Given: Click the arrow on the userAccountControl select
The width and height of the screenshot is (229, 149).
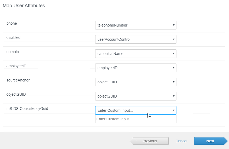Looking at the screenshot, I should coord(174,39).
